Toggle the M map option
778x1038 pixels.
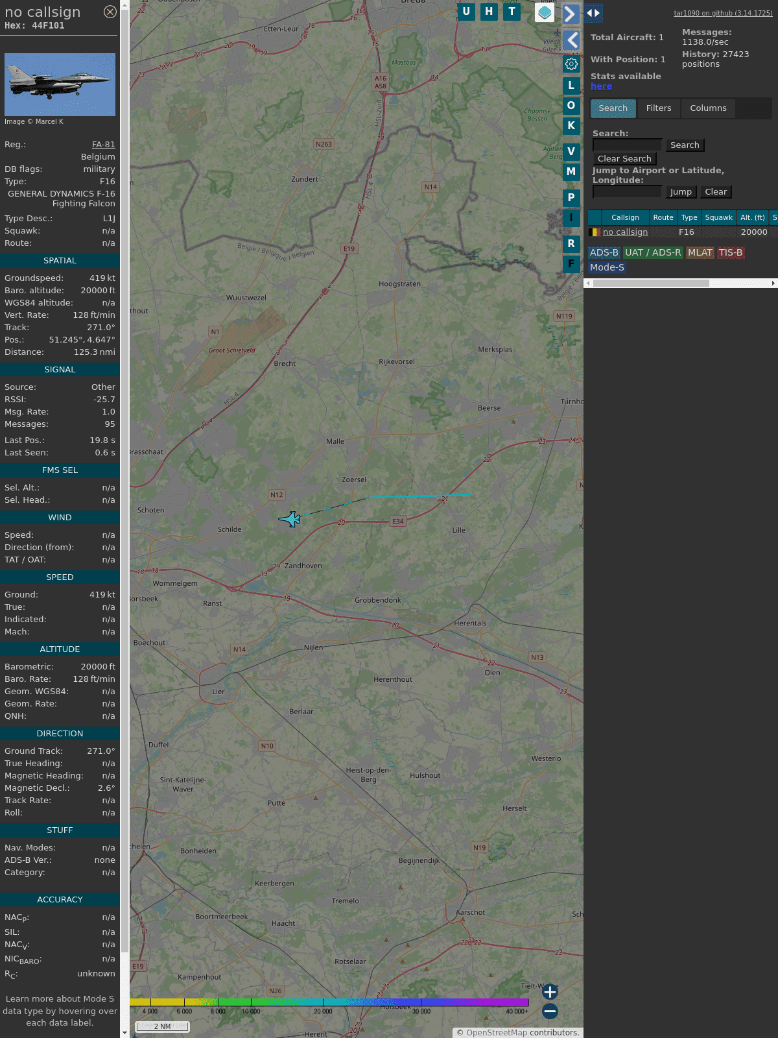[571, 172]
